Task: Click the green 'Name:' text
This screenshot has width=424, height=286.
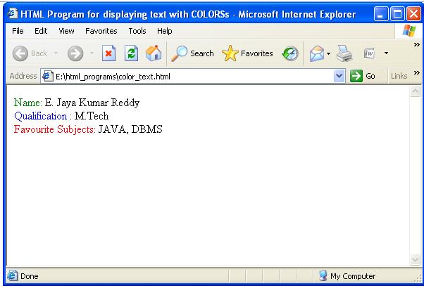Action: tap(28, 103)
